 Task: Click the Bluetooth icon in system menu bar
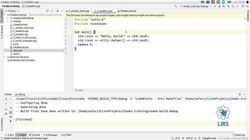[223, 2]
